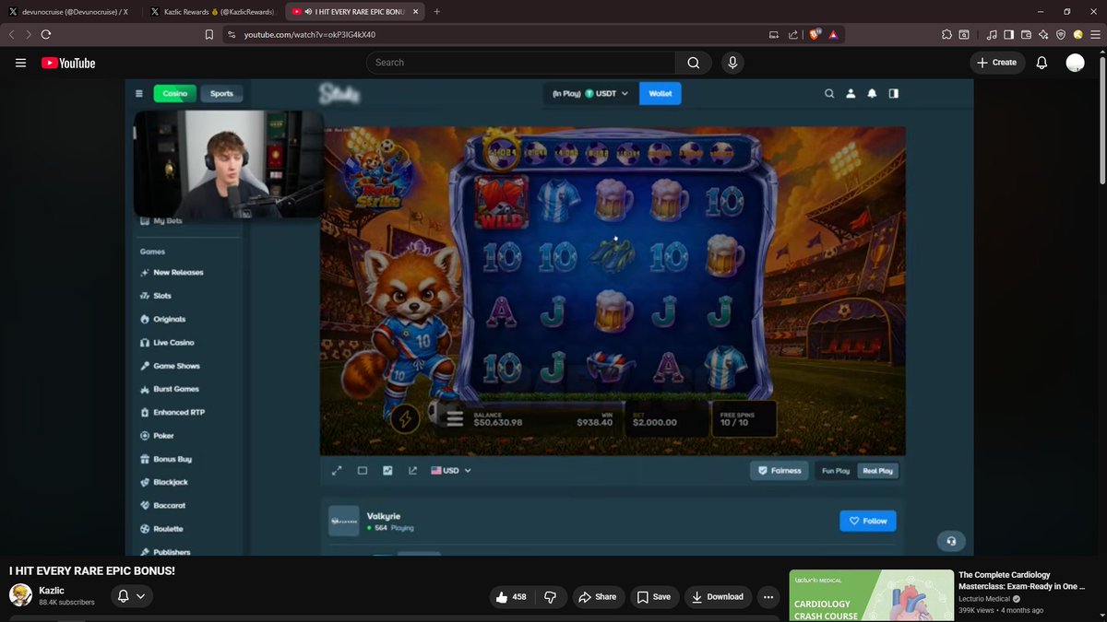Open YouTube notifications bell
The image size is (1107, 622).
pyautogui.click(x=1042, y=63)
